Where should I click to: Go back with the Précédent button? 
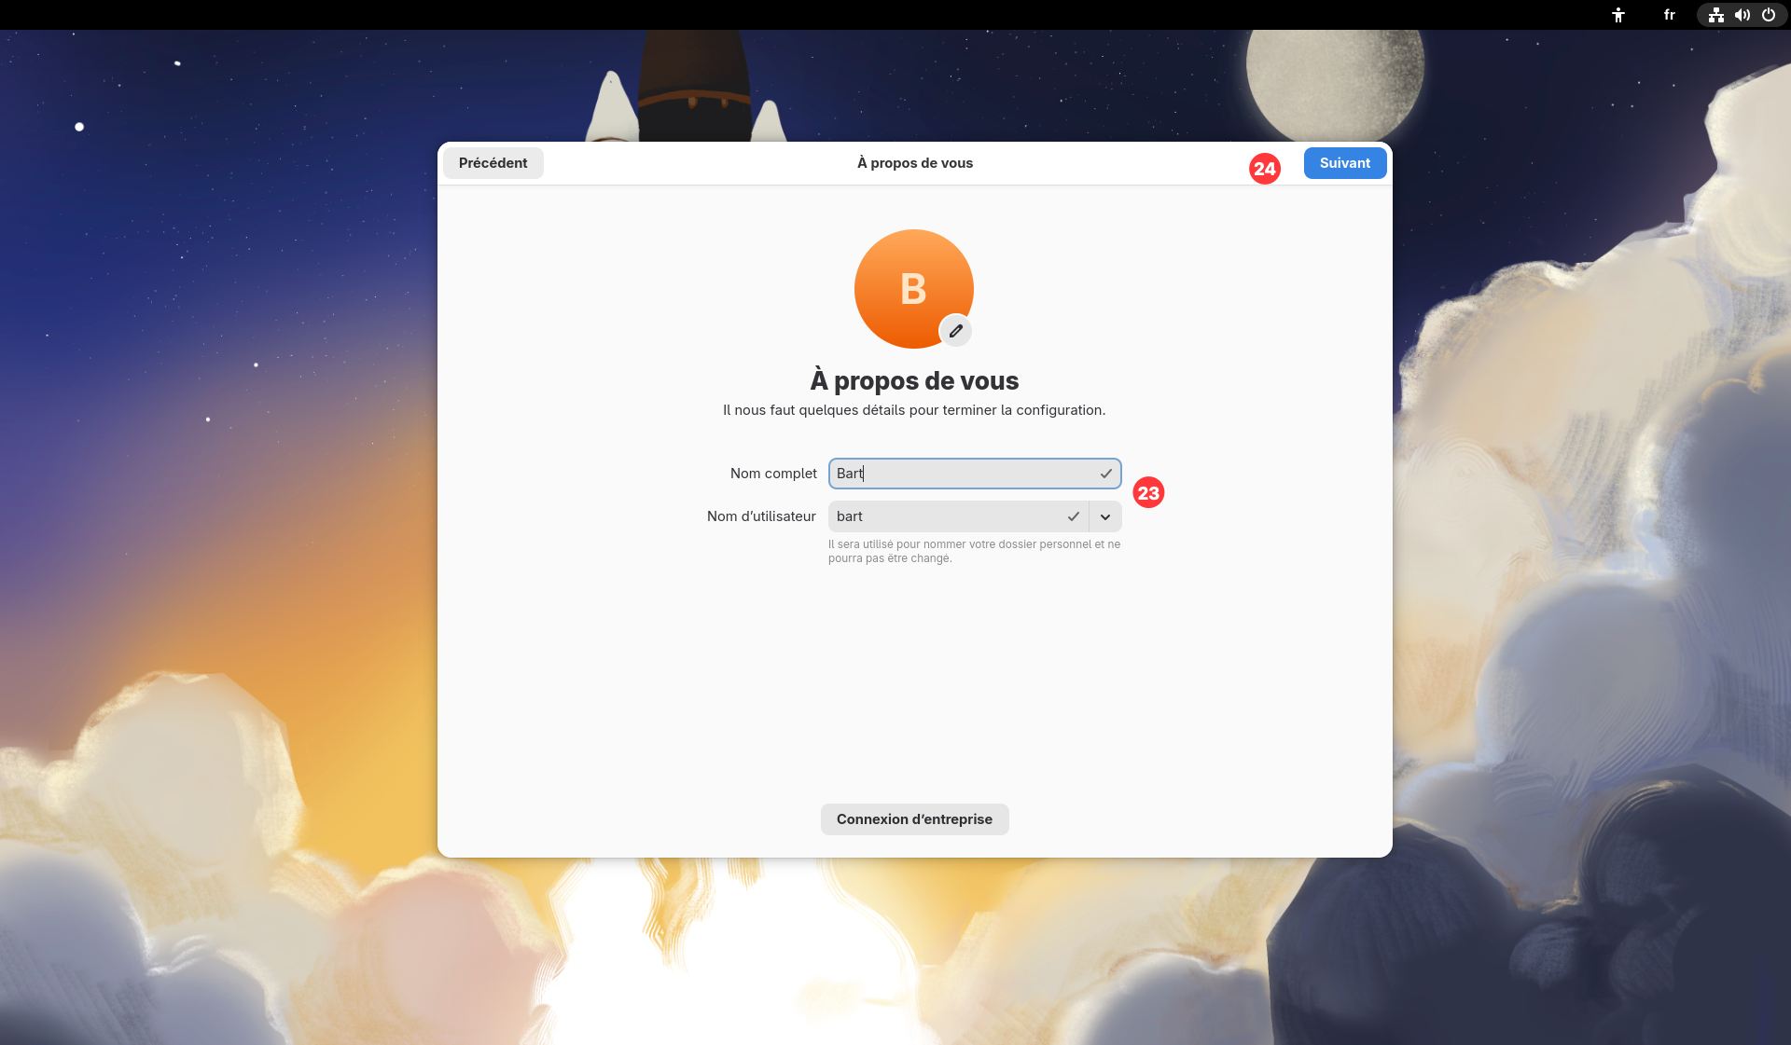pos(493,163)
